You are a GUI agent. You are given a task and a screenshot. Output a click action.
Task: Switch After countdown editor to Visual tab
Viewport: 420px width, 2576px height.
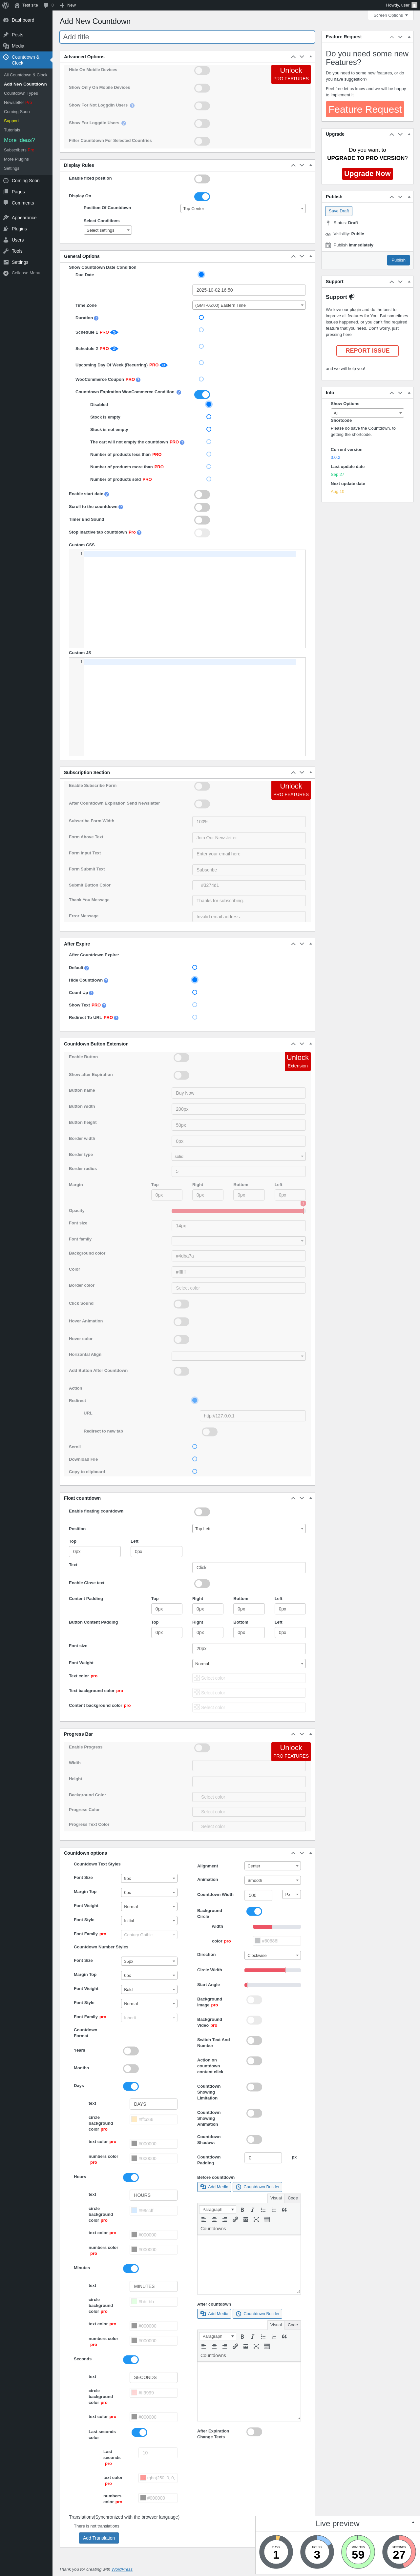click(x=276, y=2325)
